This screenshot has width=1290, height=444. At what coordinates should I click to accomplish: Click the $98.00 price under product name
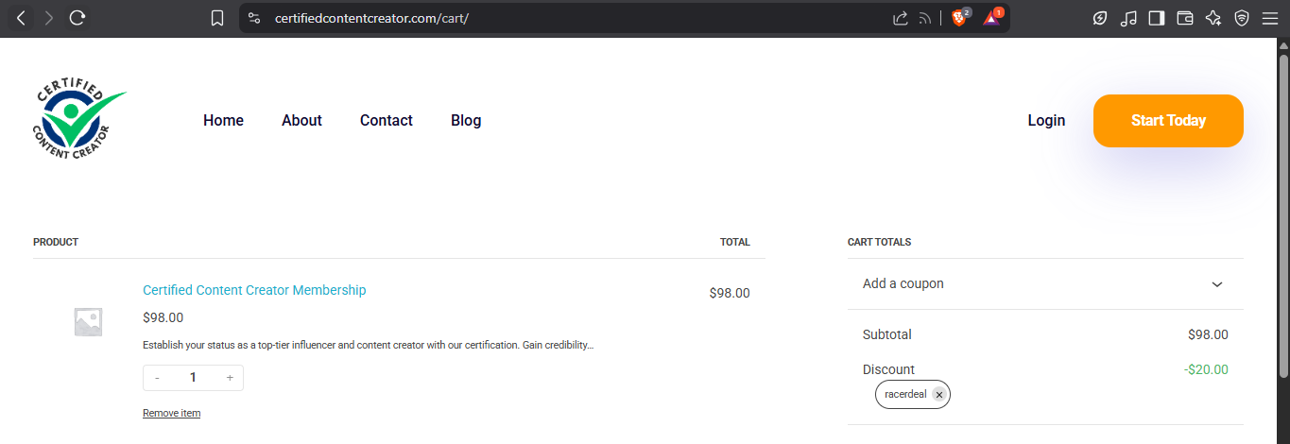(x=163, y=317)
